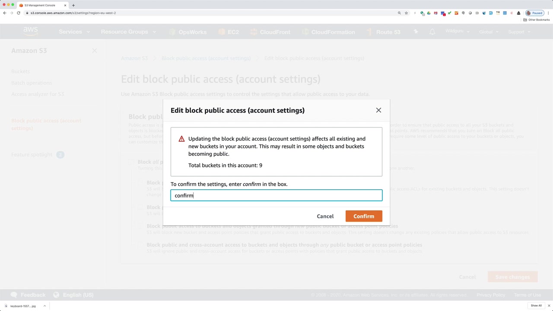553x311 pixels.
Task: Go back to the previous browser page
Action: (5, 13)
